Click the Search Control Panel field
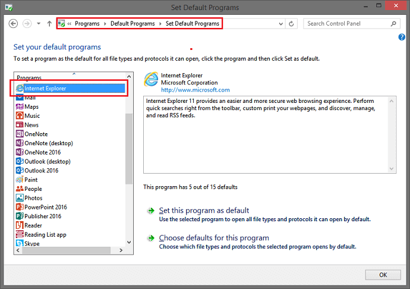The height and width of the screenshot is (289, 410). (x=352, y=24)
